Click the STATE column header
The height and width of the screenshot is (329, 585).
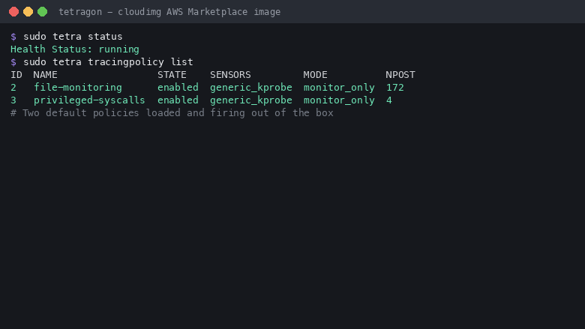(172, 74)
